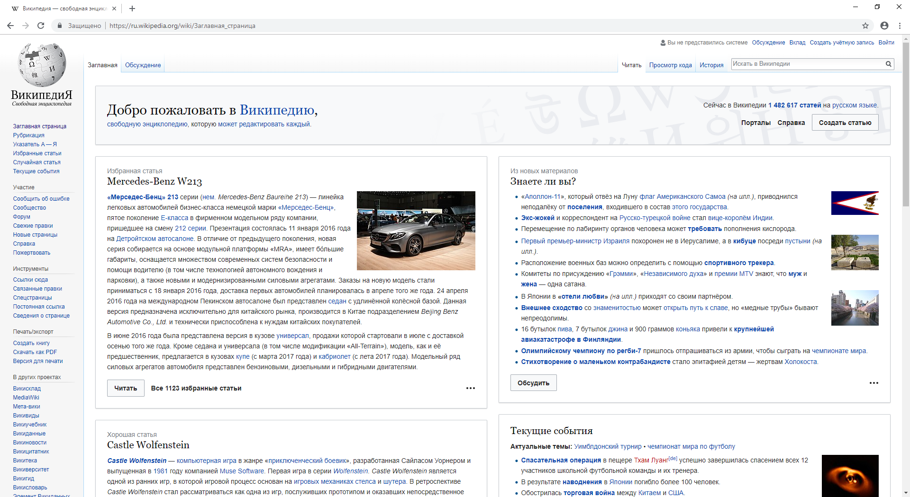Click the Обсудить button
Image resolution: width=910 pixels, height=497 pixels.
pos(533,383)
